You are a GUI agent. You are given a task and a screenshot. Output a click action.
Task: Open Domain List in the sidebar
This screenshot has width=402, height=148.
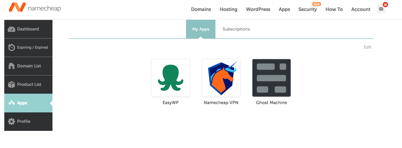[28, 66]
